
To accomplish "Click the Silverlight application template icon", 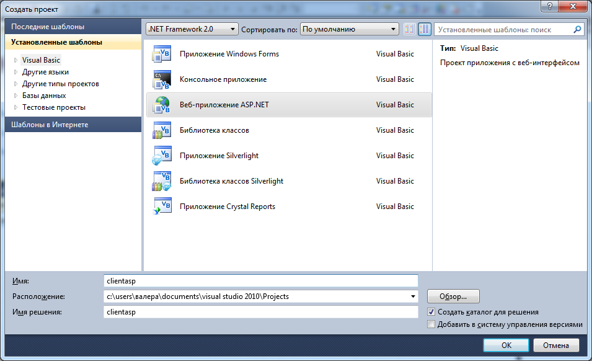I will tap(162, 156).
